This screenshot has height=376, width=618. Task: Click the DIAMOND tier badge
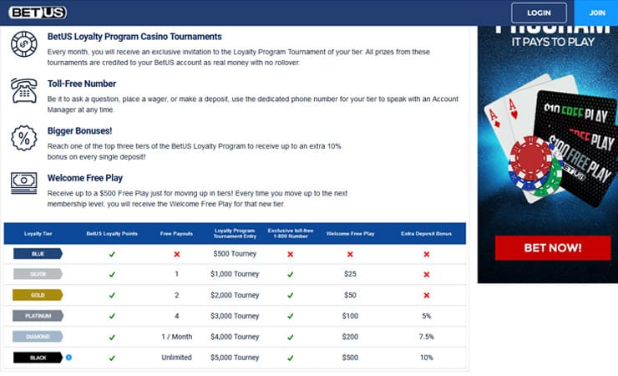(x=38, y=337)
